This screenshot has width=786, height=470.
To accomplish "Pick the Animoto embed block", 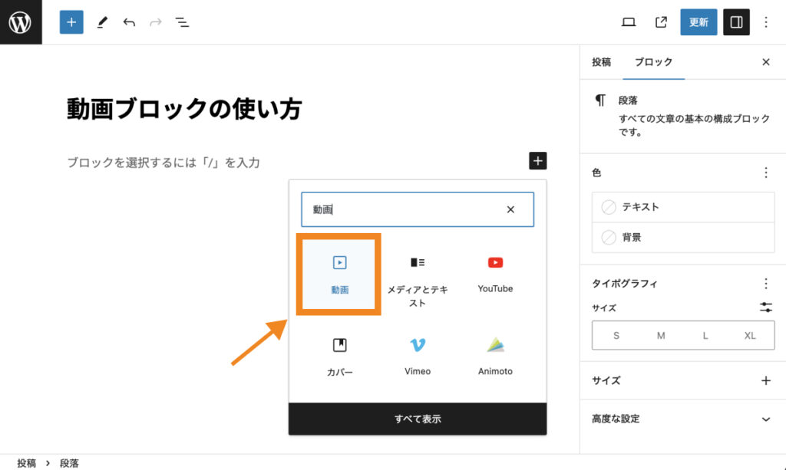I will coord(494,354).
